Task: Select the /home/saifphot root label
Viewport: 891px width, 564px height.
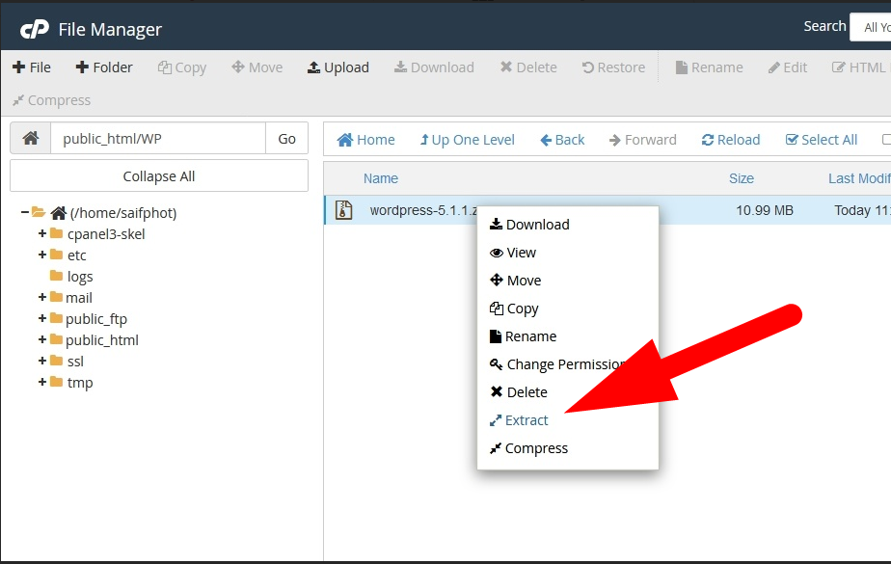Action: (x=123, y=213)
